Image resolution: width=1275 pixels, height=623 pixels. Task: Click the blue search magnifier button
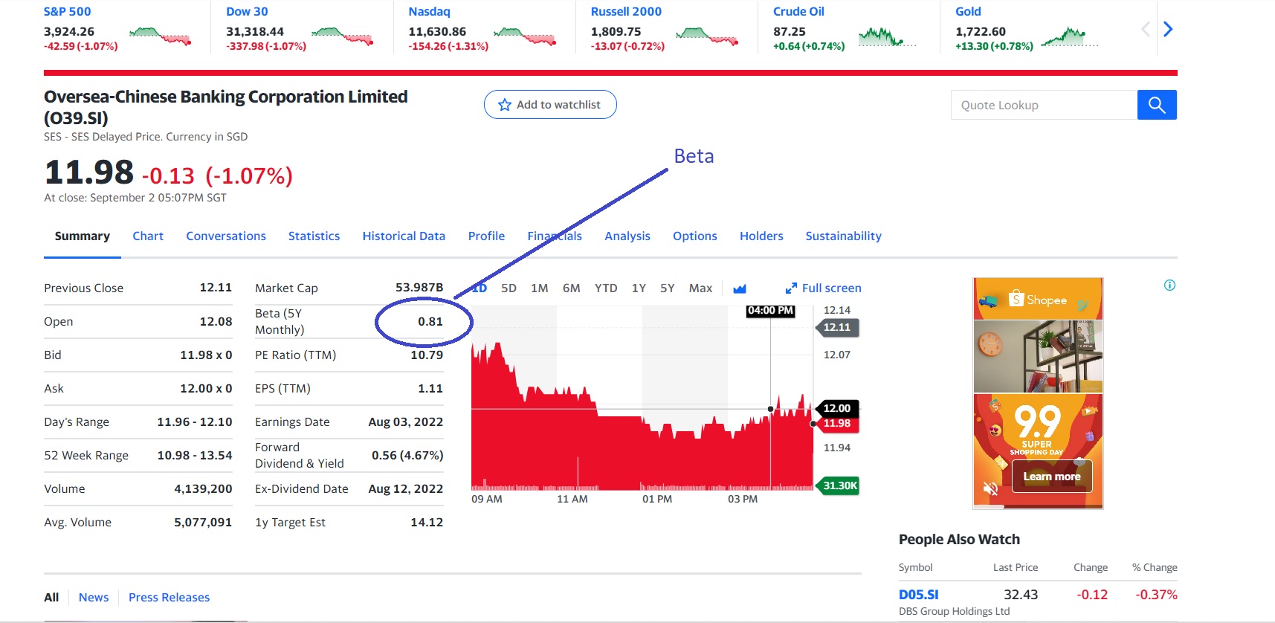pyautogui.click(x=1157, y=105)
